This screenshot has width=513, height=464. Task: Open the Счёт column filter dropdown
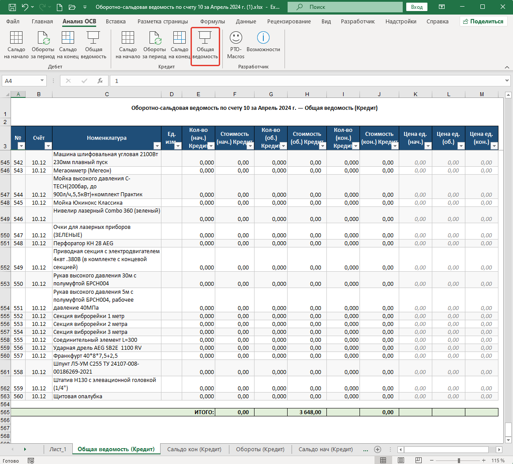48,146
